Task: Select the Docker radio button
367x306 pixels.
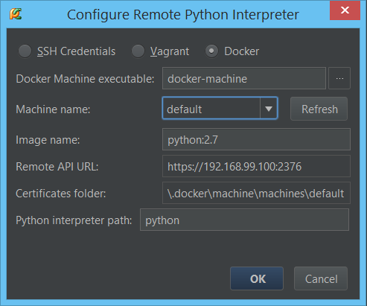Action: pyautogui.click(x=211, y=51)
